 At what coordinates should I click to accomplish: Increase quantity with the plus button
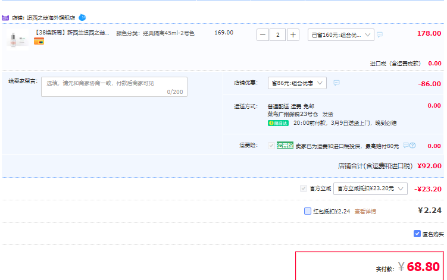293,35
